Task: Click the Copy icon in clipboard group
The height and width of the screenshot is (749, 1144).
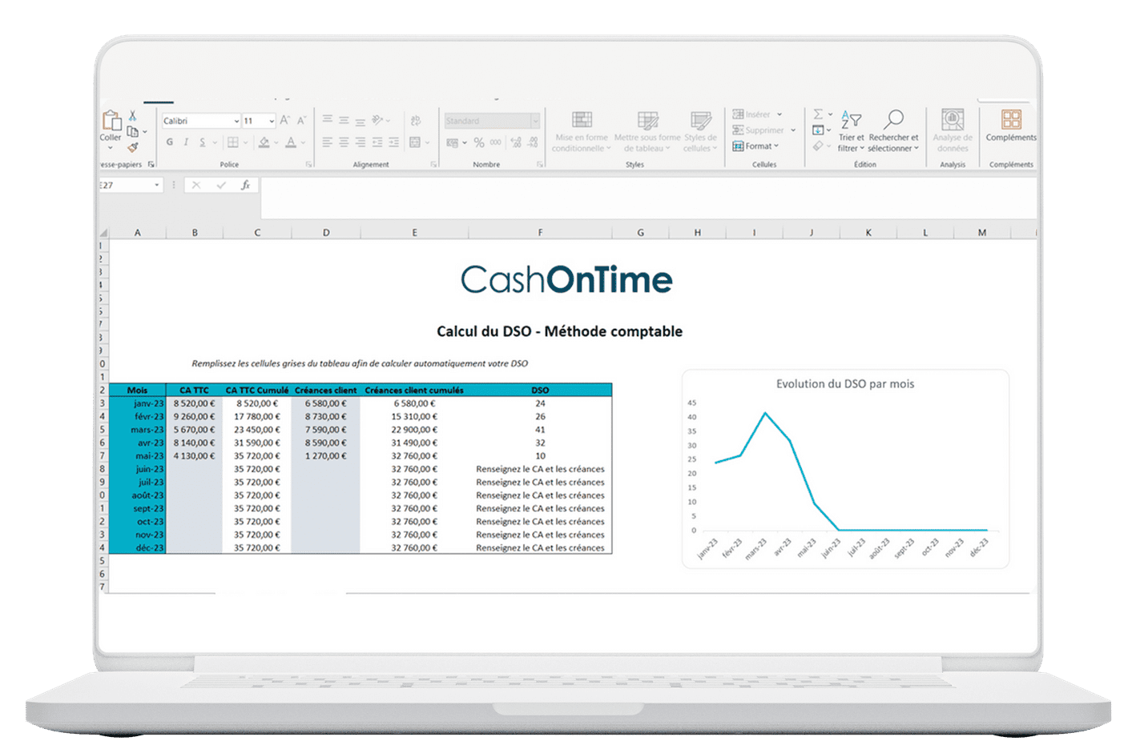Action: point(133,132)
